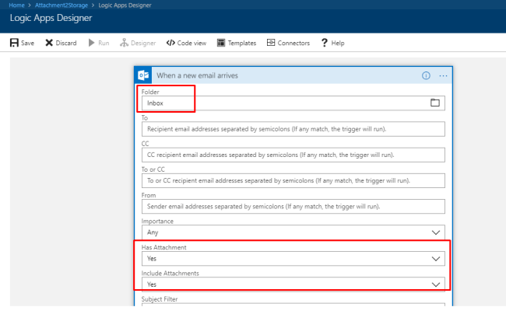The height and width of the screenshot is (314, 506).
Task: Click the trigger title 'When a new email arrives'
Action: pyautogui.click(x=197, y=75)
